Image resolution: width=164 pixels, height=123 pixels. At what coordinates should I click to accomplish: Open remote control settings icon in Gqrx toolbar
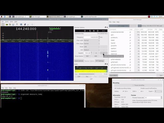point(28,25)
